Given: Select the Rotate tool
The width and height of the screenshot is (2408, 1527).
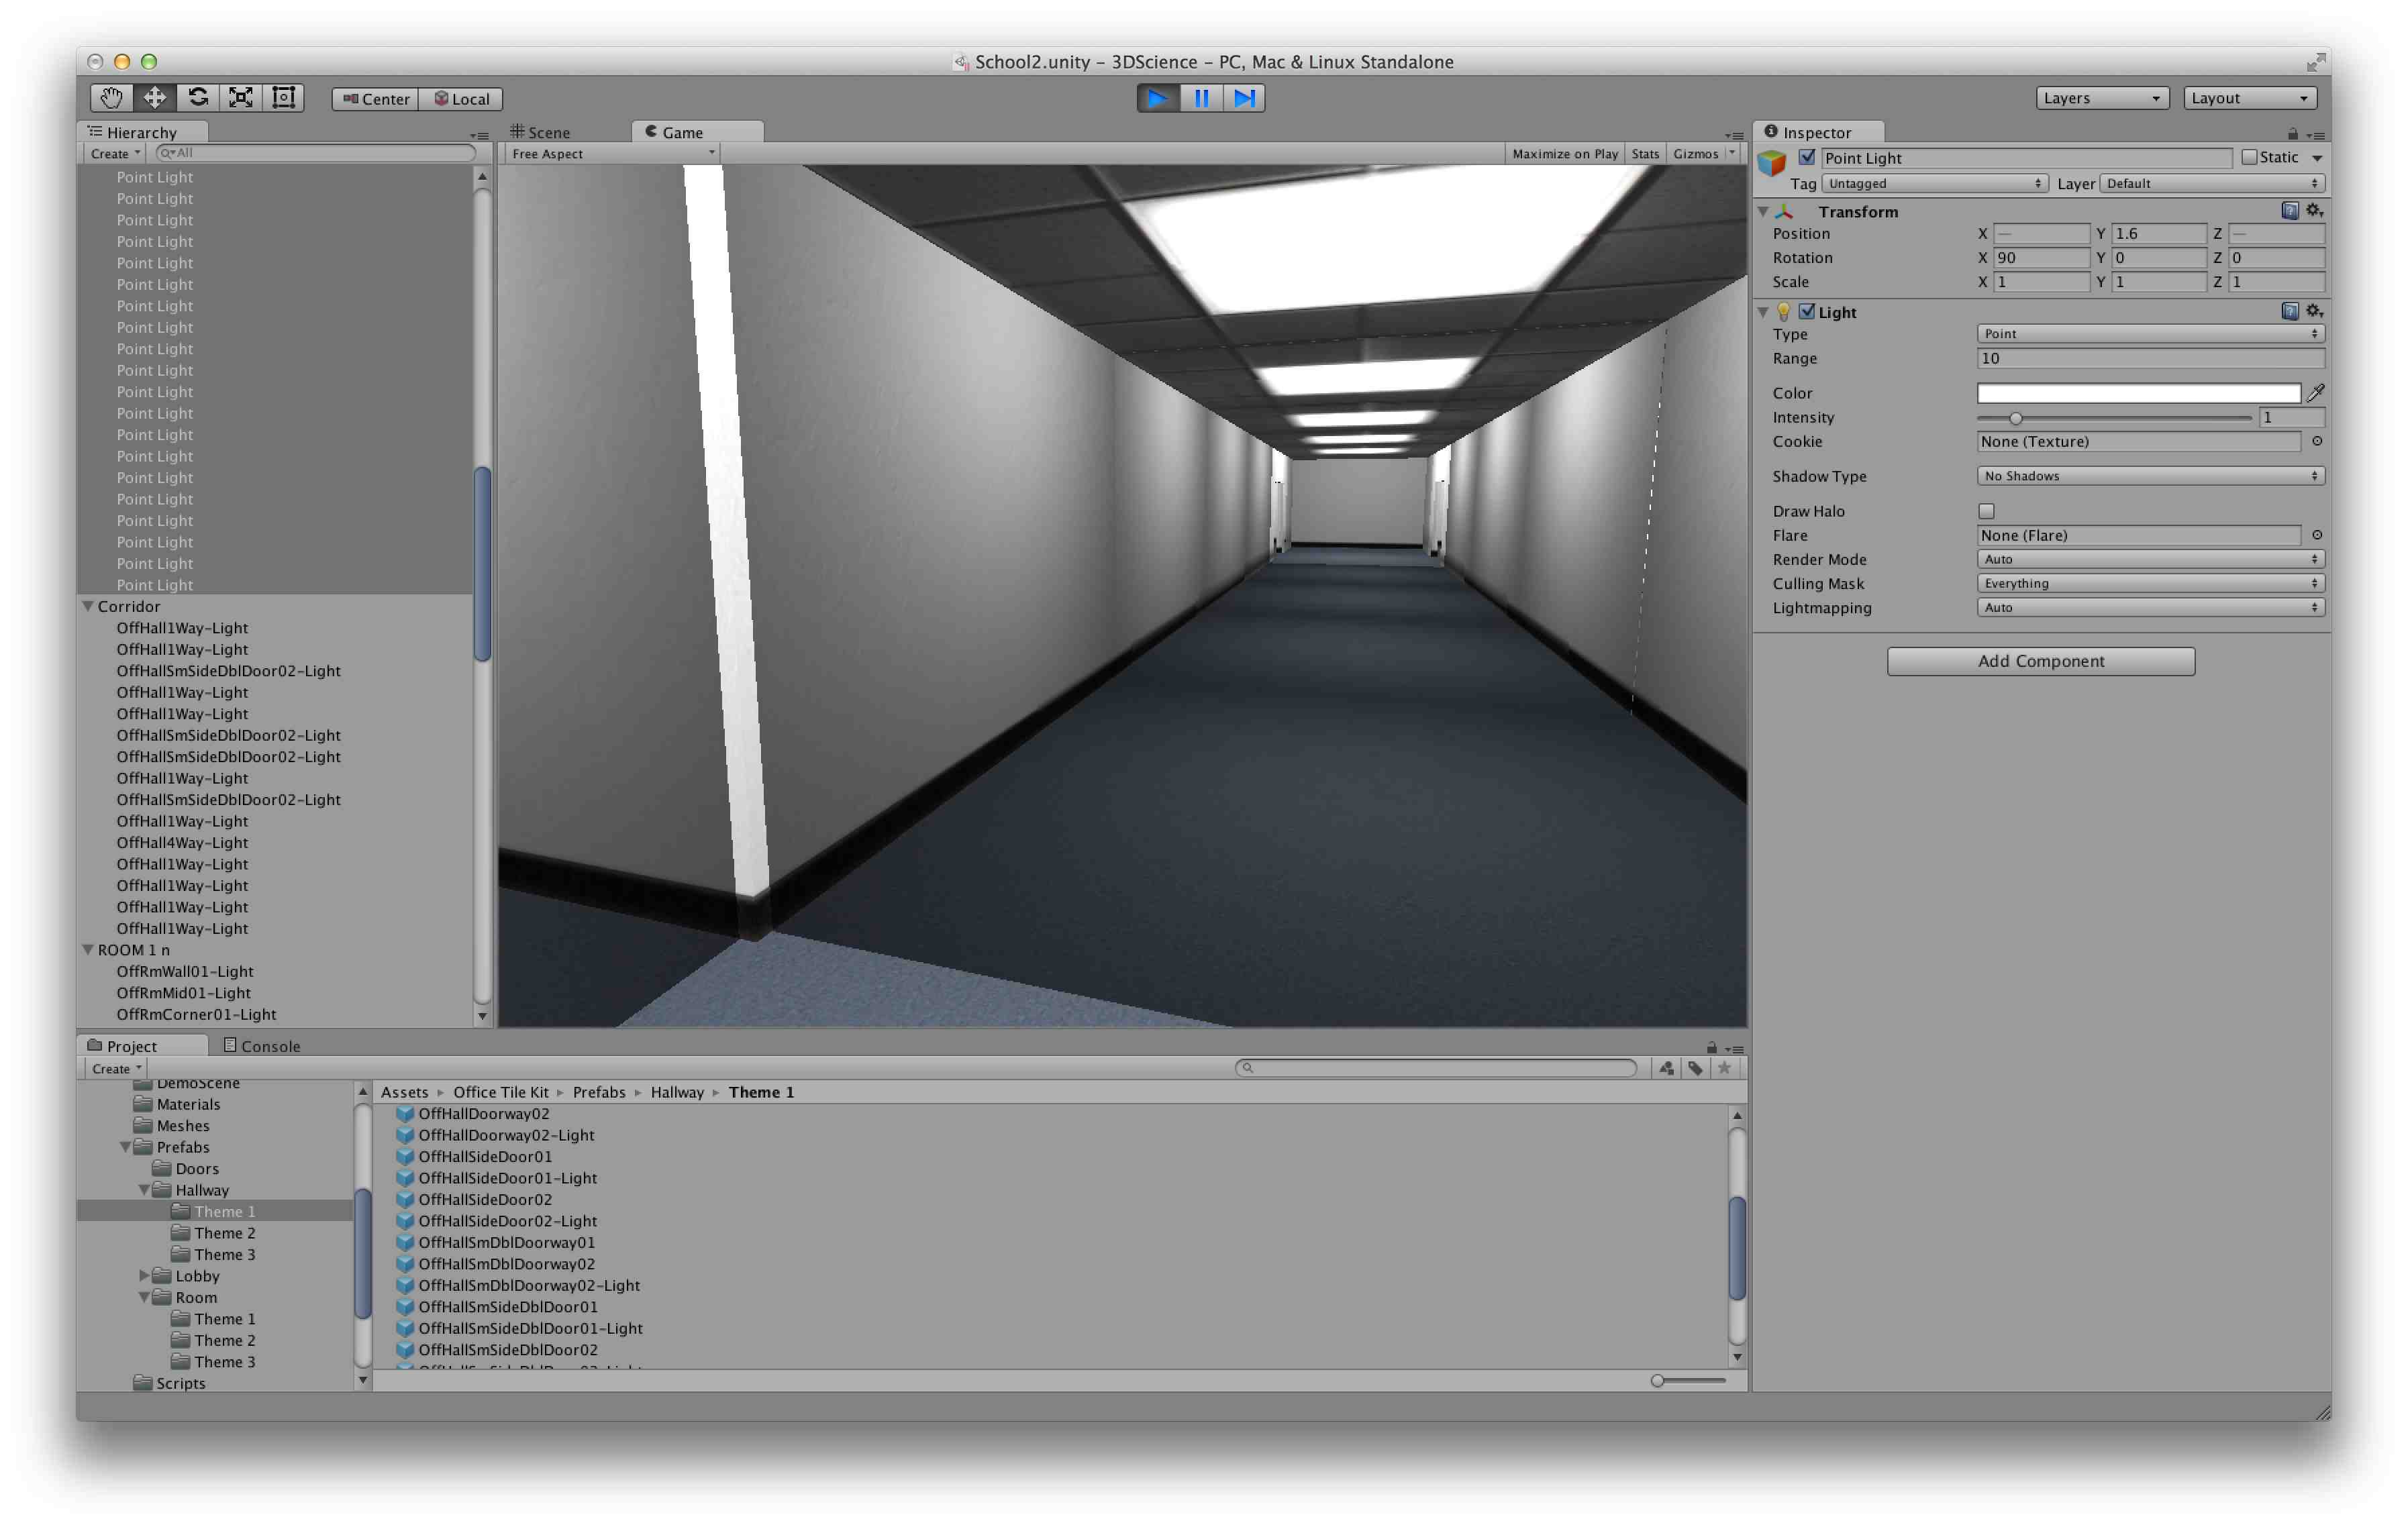Looking at the screenshot, I should [198, 98].
